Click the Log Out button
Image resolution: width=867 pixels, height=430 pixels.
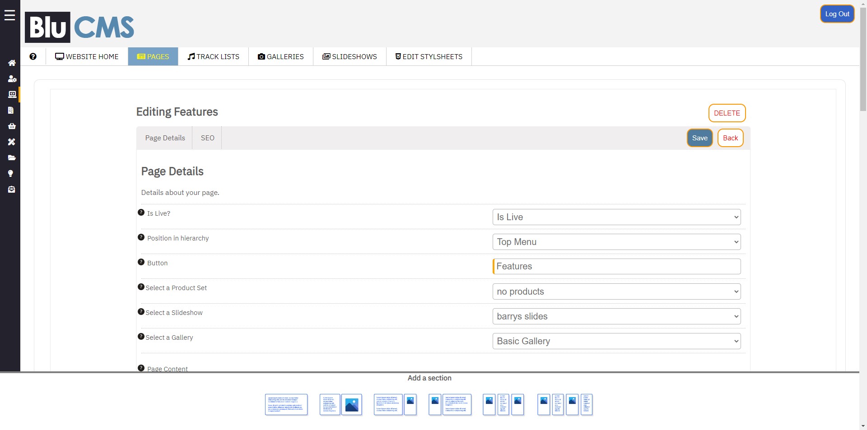point(837,14)
